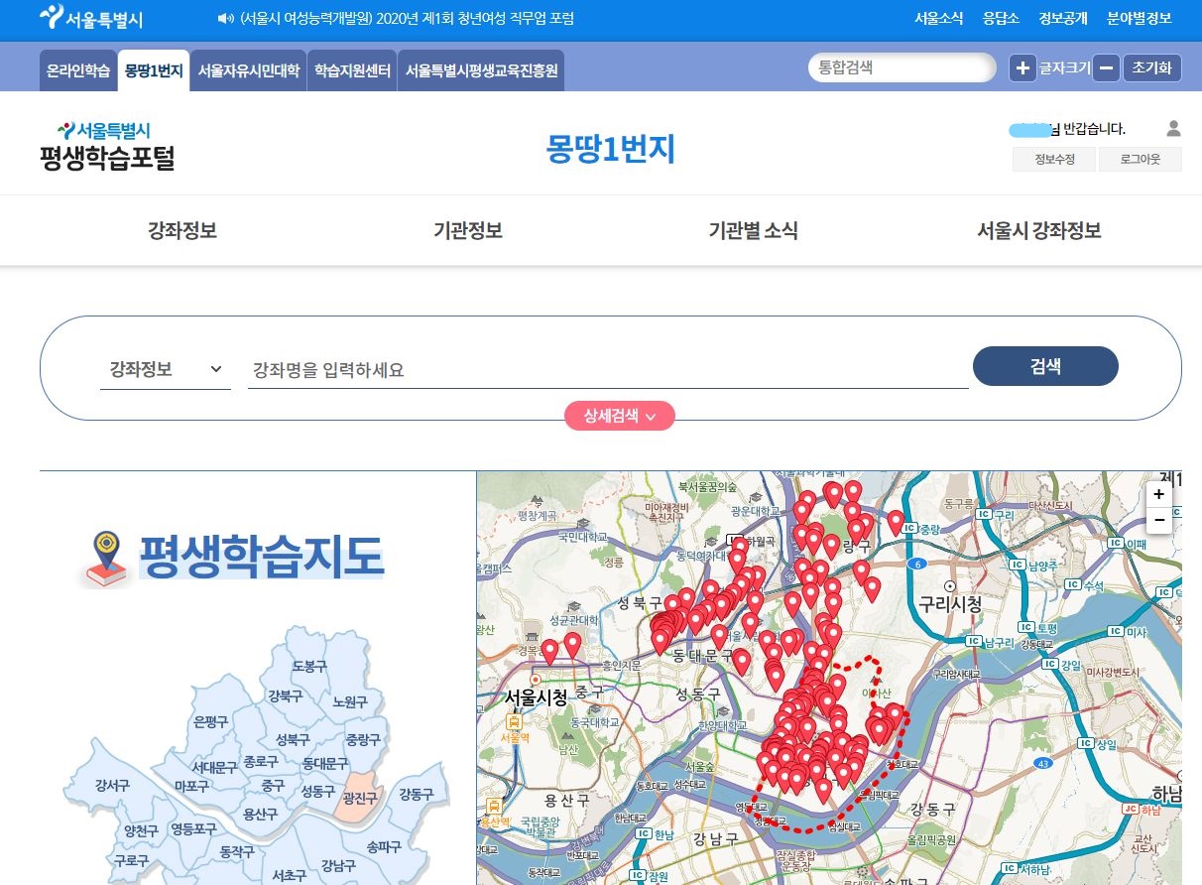Viewport: 1202px width, 885px height.
Task: Select 강남구 district on Seoul map
Action: pos(338,865)
